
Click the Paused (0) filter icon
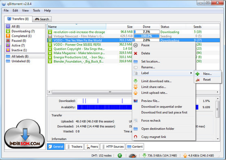click(8, 41)
